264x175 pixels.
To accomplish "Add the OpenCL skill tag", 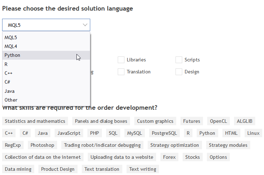I will pos(219,121).
